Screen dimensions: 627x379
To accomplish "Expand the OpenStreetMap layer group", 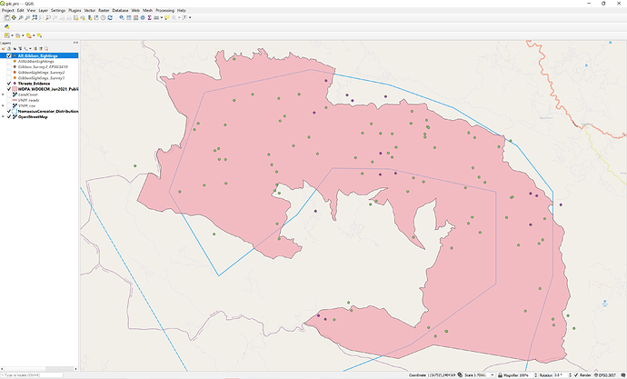I will (x=4, y=117).
